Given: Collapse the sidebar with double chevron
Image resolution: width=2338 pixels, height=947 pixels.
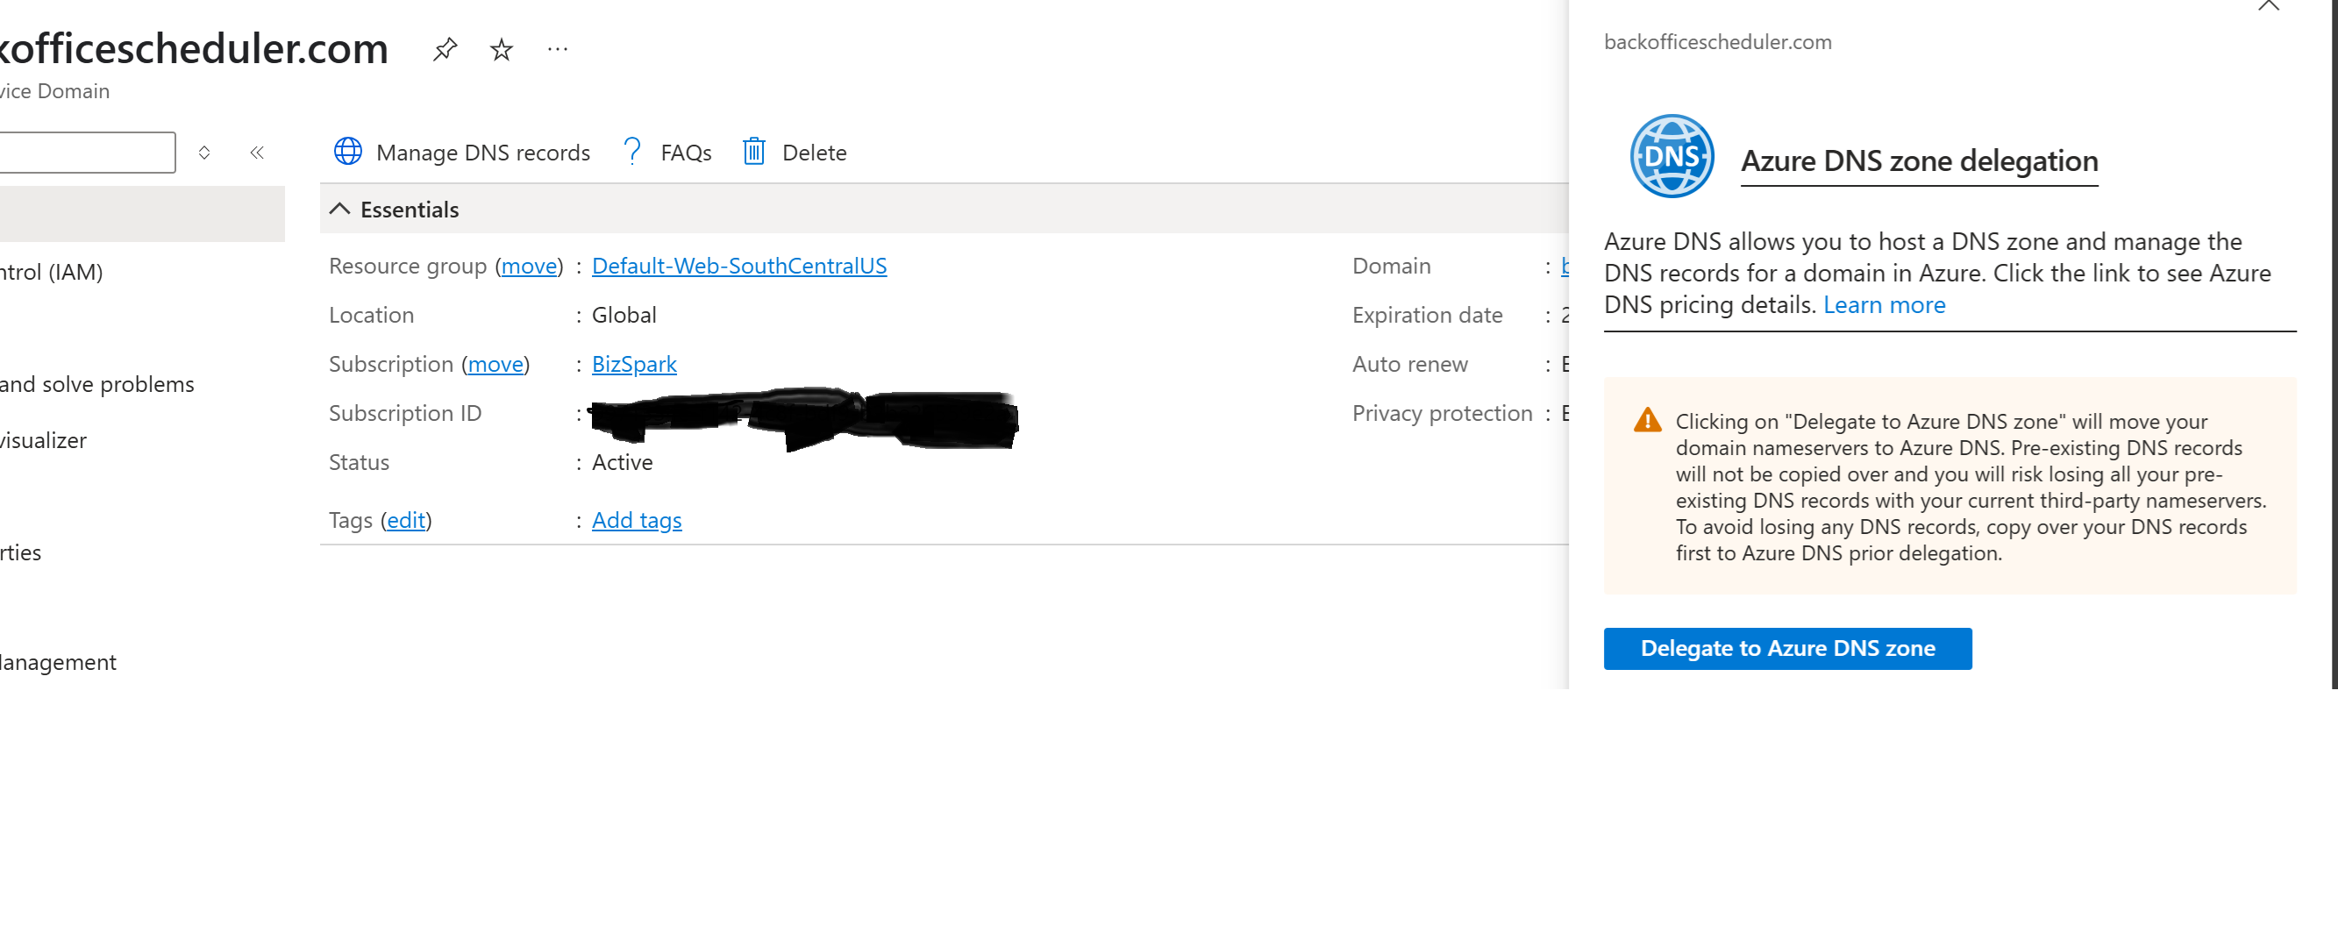Looking at the screenshot, I should tap(257, 153).
